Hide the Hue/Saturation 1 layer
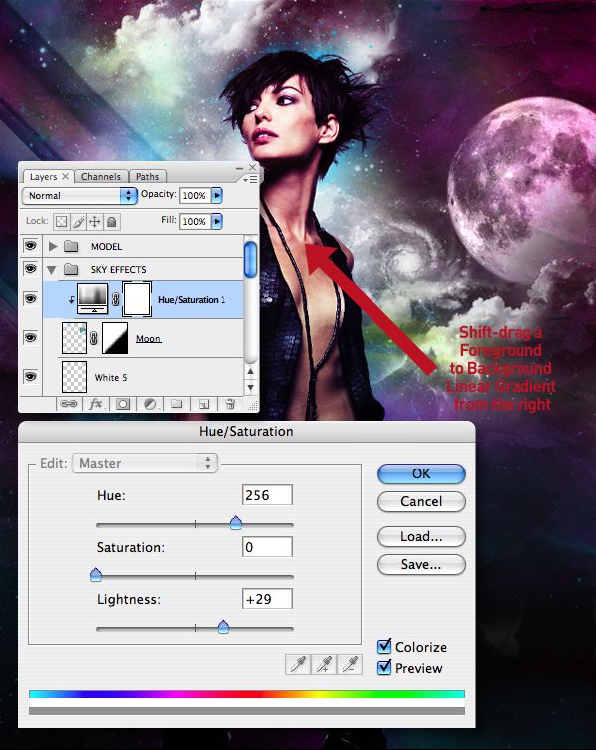 pos(30,299)
